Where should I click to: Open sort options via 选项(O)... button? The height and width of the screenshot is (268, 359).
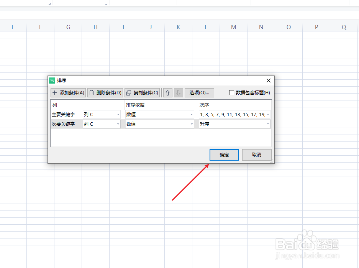click(x=199, y=92)
